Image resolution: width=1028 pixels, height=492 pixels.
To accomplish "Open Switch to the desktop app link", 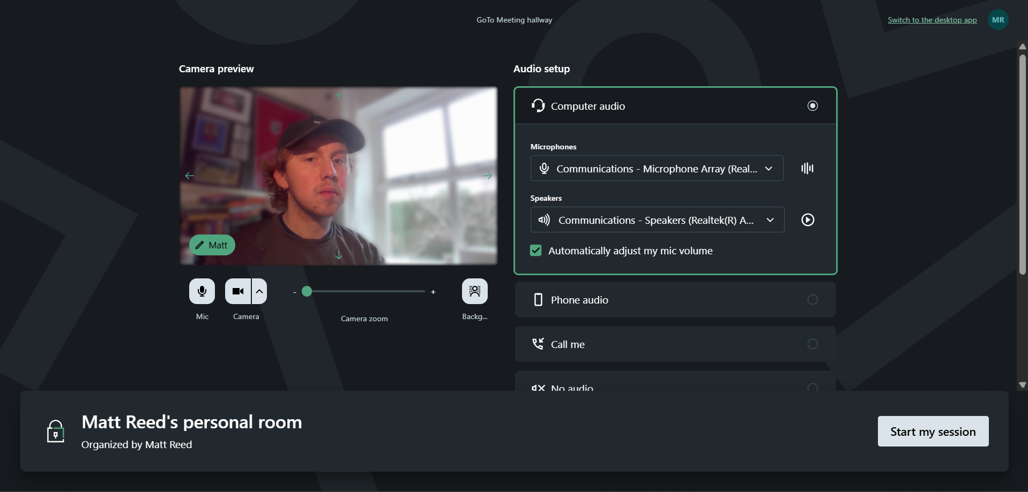I will (932, 19).
